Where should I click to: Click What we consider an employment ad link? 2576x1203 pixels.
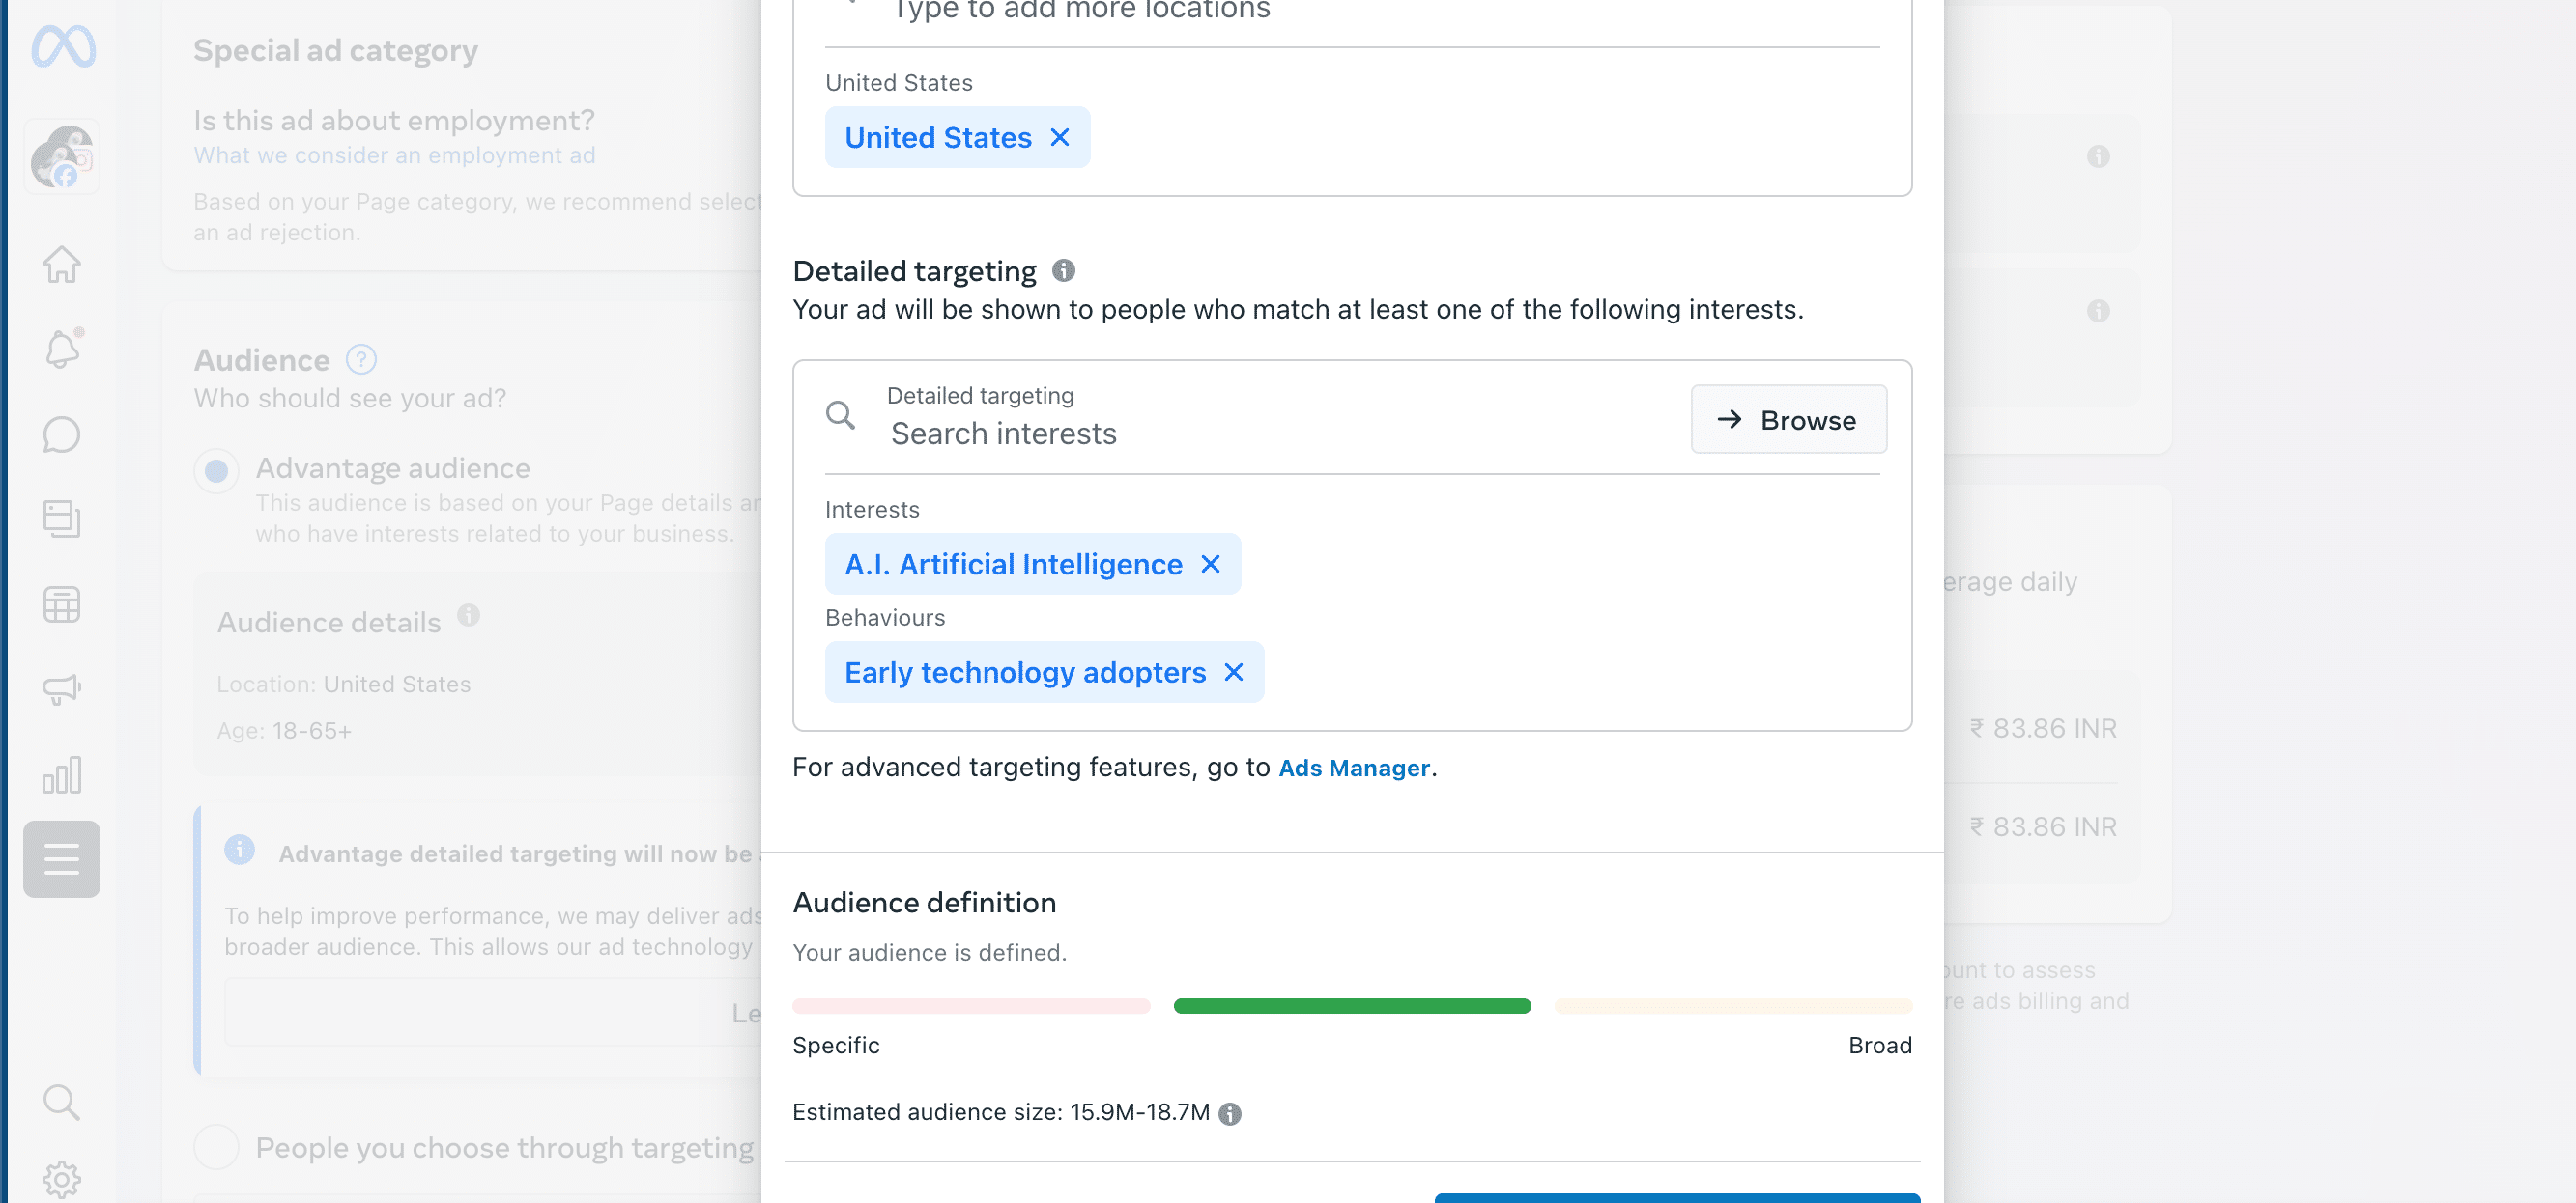[x=391, y=154]
